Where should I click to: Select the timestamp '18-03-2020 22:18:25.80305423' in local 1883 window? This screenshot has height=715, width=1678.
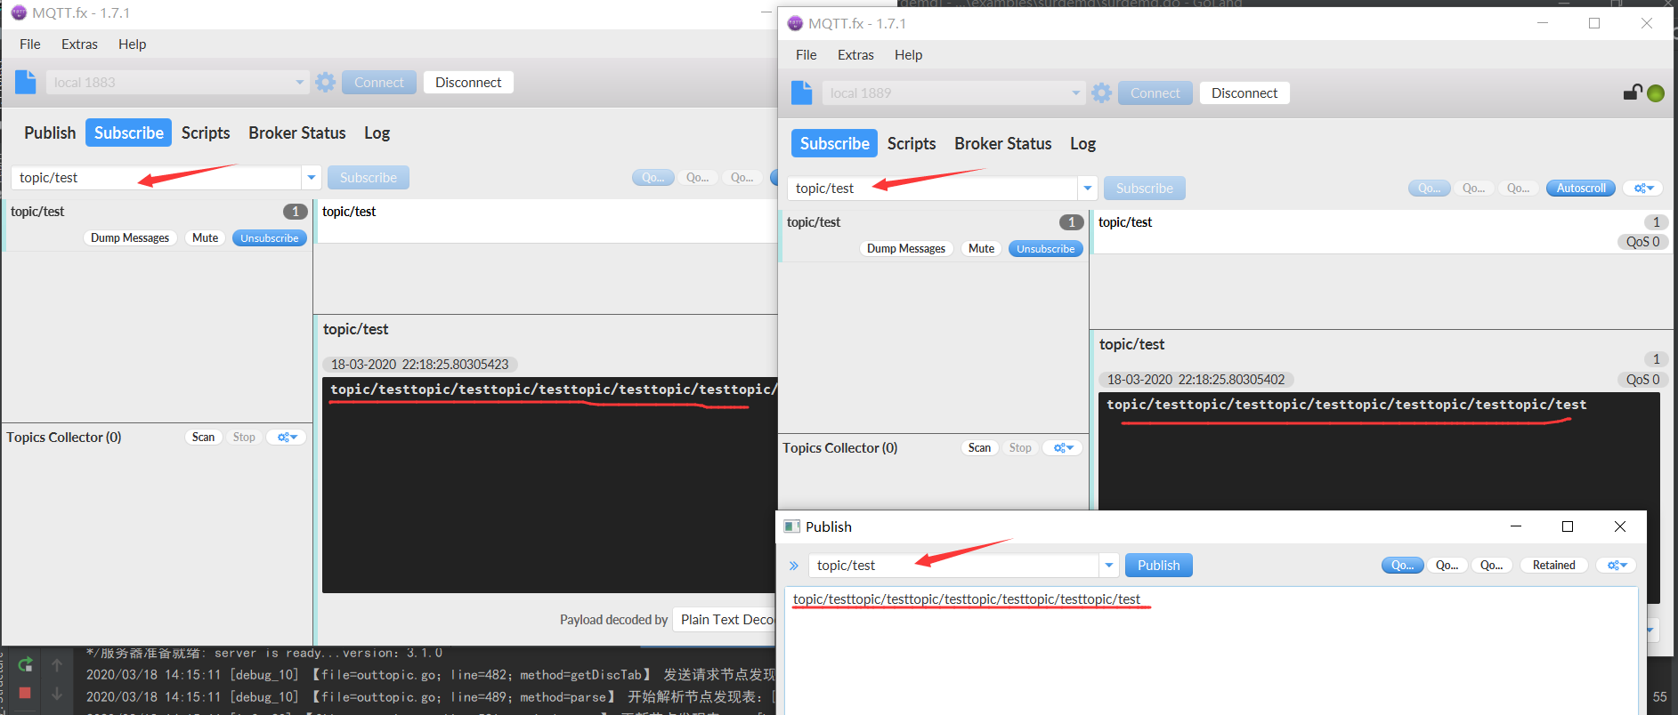tap(420, 365)
